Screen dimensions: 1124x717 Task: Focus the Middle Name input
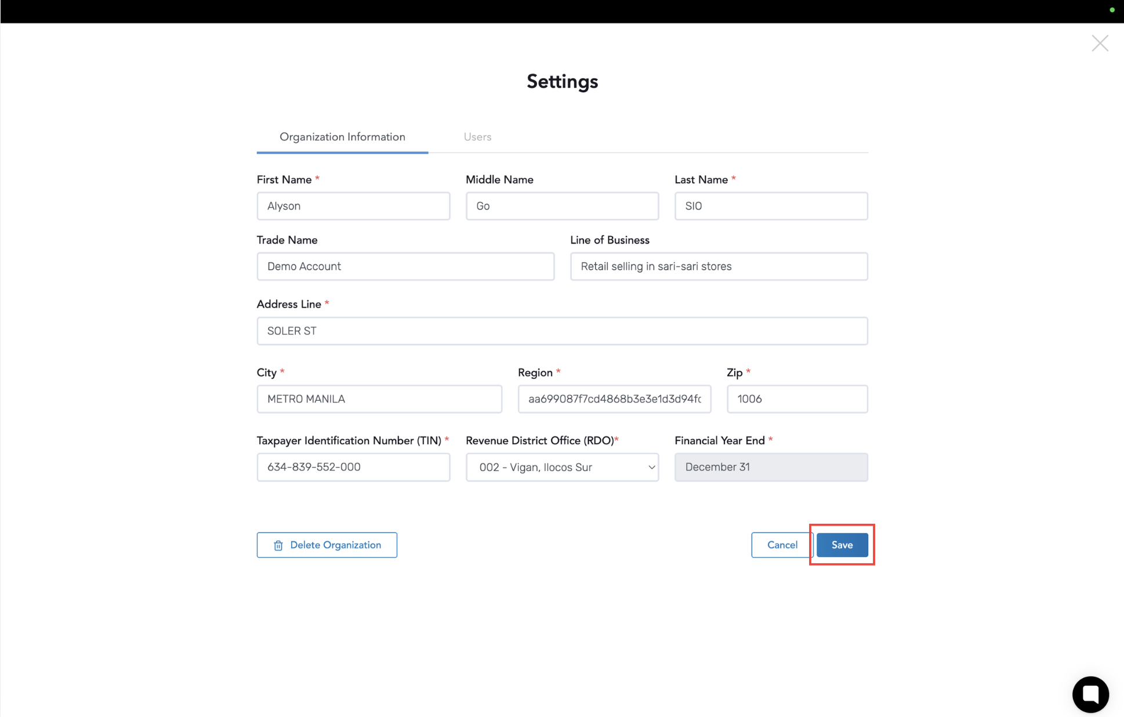pyautogui.click(x=561, y=207)
